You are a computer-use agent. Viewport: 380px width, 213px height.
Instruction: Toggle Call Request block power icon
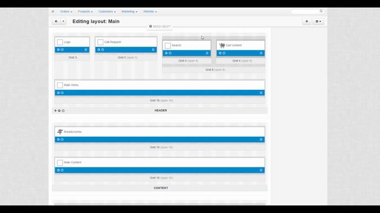click(x=103, y=50)
